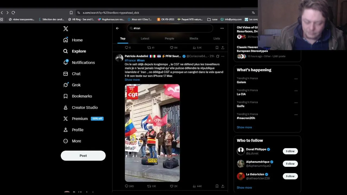Open search options three-dot menu
The image size is (347, 195).
[x=222, y=28]
